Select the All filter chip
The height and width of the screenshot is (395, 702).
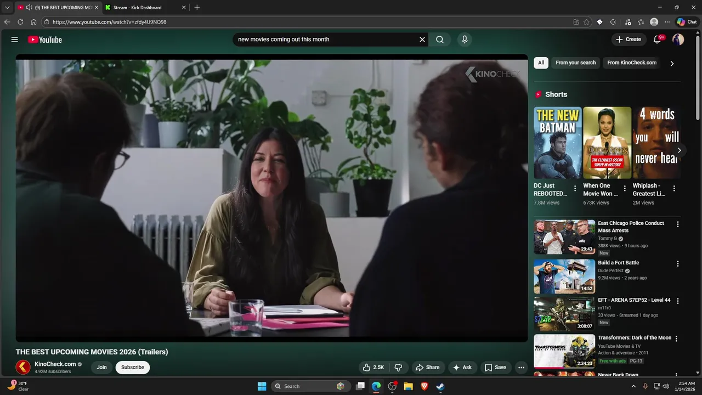[x=541, y=63]
